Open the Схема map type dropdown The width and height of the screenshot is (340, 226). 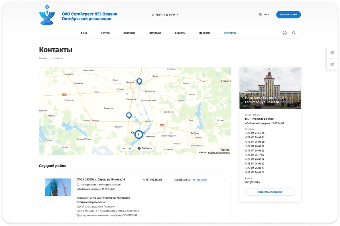(145, 148)
